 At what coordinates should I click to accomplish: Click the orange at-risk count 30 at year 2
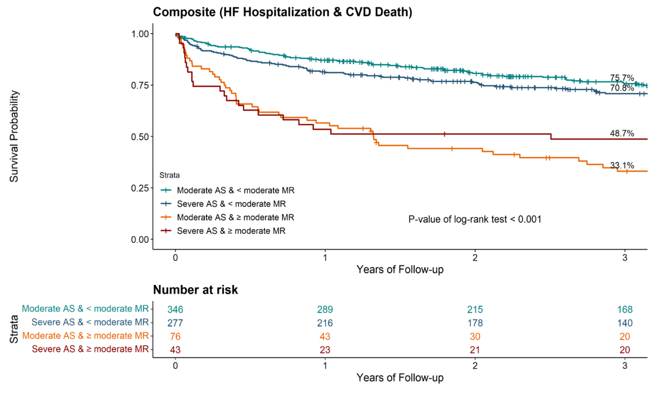point(475,336)
